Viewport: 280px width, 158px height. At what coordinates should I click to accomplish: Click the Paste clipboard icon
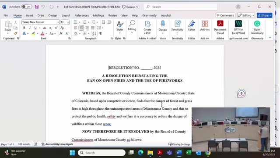[8, 24]
